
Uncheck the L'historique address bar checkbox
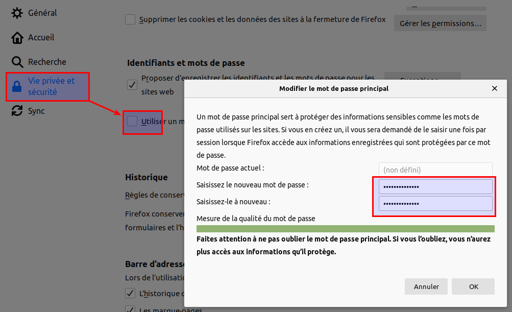(131, 293)
